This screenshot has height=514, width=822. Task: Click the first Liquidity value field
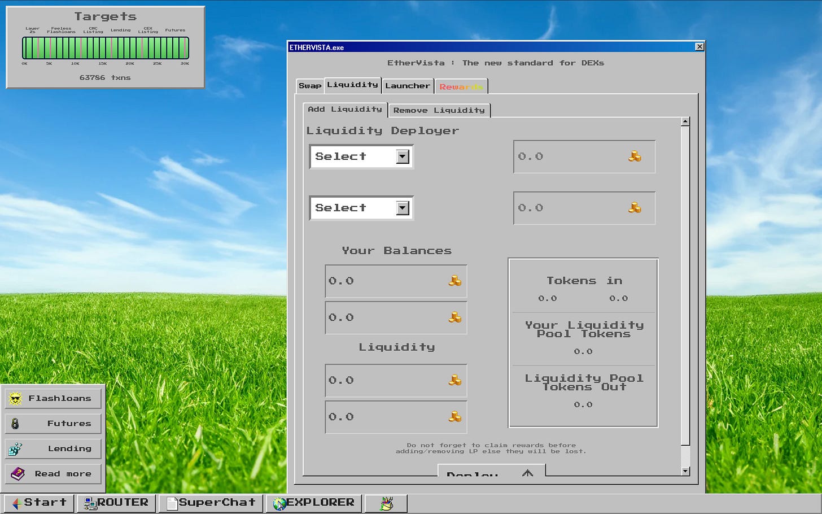tap(396, 380)
